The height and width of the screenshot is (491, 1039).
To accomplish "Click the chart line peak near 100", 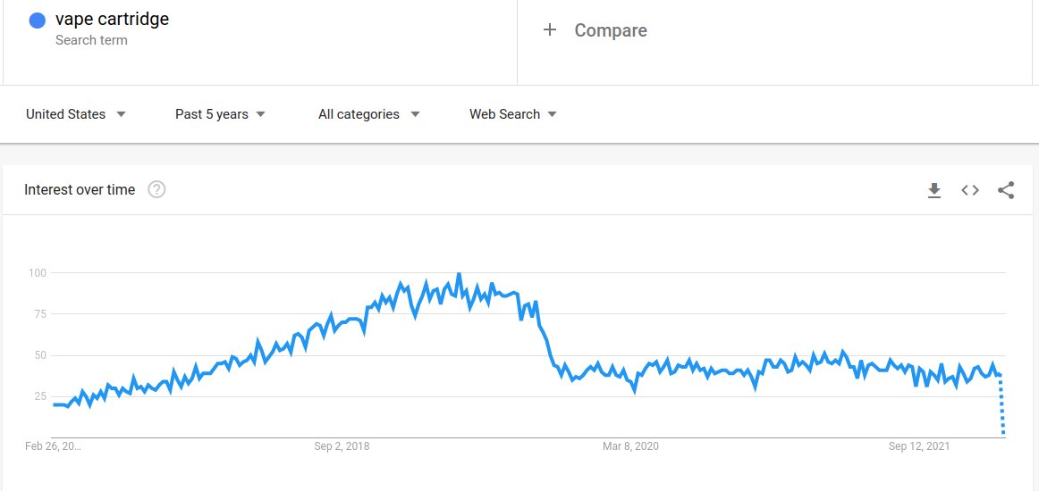I will click(x=459, y=275).
